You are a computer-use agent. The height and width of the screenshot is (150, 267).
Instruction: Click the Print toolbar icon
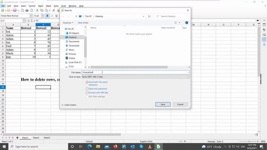[x=27, y=10]
